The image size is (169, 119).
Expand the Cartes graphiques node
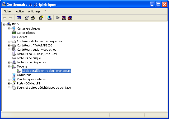(9, 28)
